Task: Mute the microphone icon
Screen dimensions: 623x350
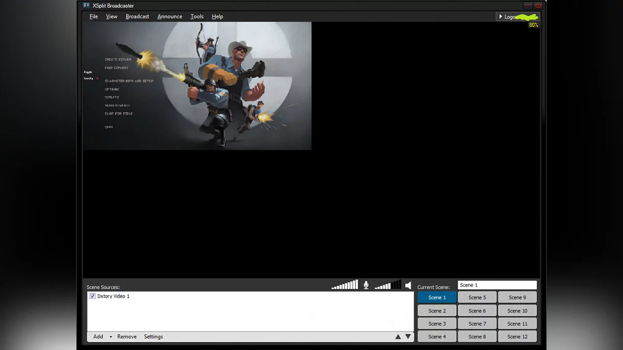Action: [366, 285]
